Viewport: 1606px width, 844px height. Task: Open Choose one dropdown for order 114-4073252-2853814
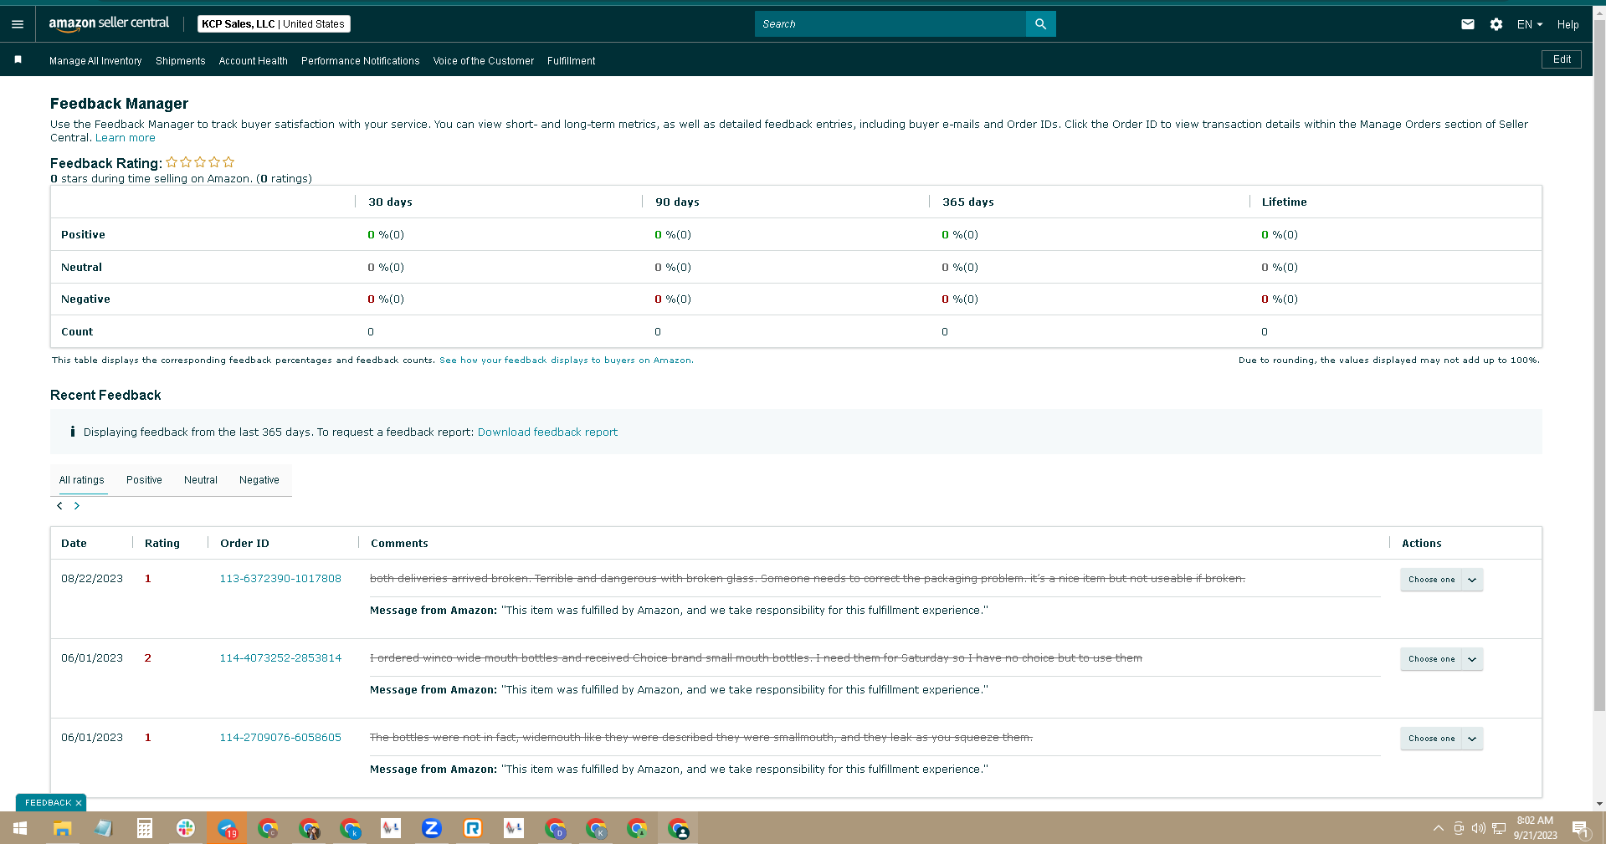(x=1441, y=659)
